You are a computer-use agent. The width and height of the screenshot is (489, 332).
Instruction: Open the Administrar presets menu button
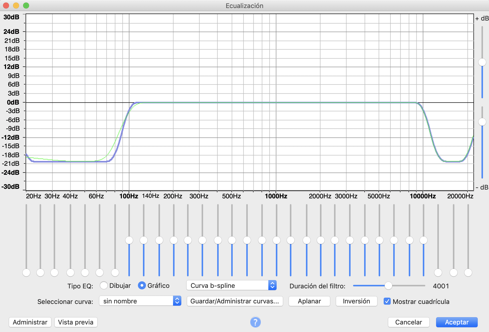pos(30,322)
